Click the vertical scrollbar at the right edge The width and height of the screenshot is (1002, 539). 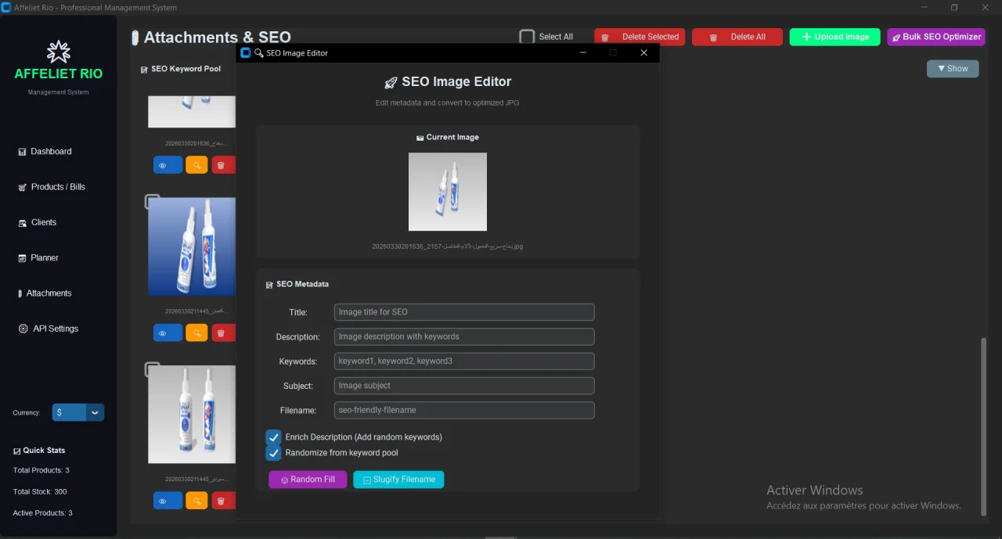point(984,426)
